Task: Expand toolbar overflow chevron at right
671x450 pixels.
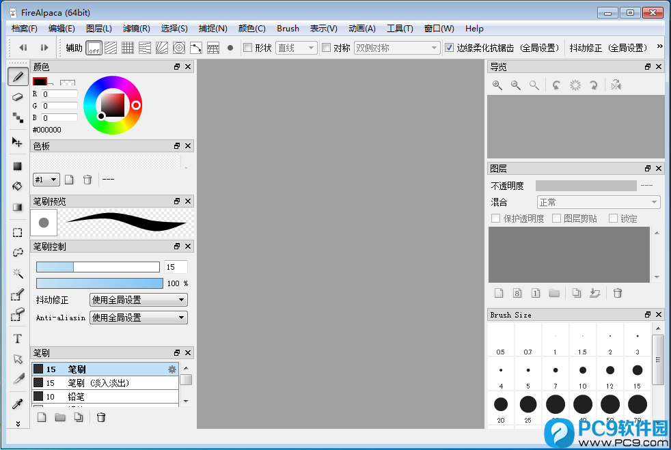Action: (659, 46)
